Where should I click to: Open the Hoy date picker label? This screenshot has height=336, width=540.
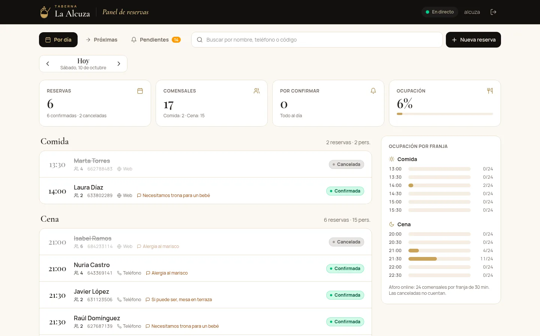coord(83,64)
